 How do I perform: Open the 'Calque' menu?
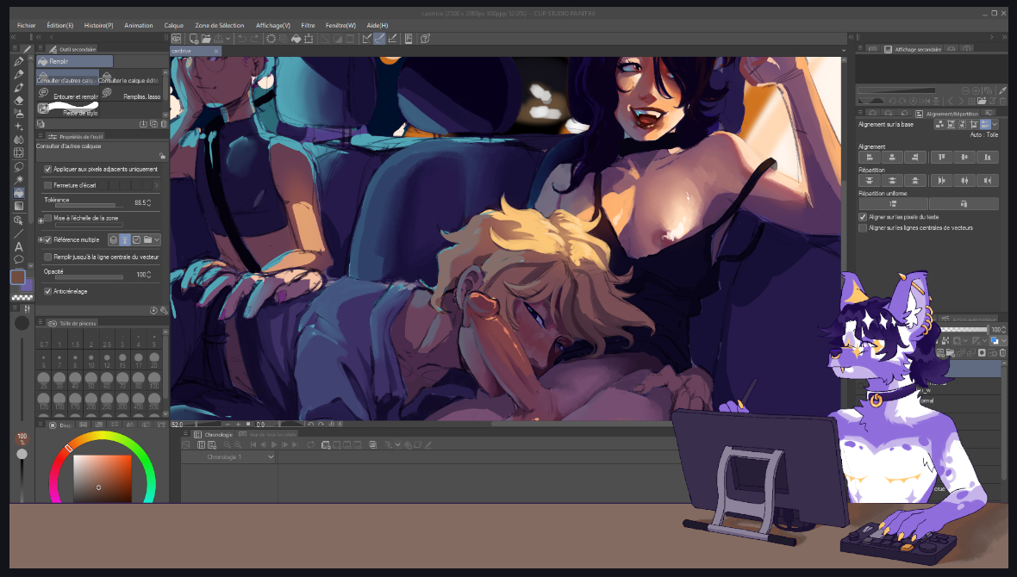(173, 26)
